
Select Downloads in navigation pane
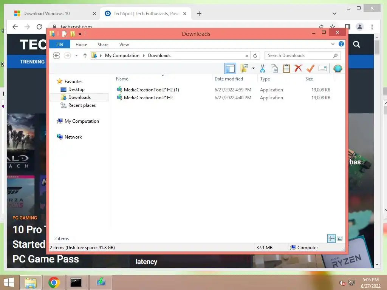point(79,97)
